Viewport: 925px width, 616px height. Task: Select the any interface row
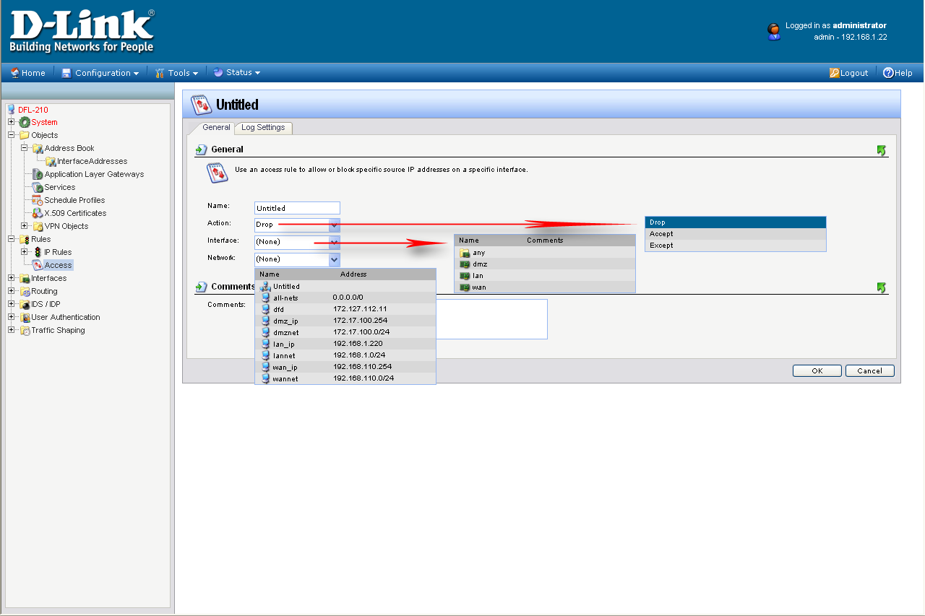pos(545,253)
